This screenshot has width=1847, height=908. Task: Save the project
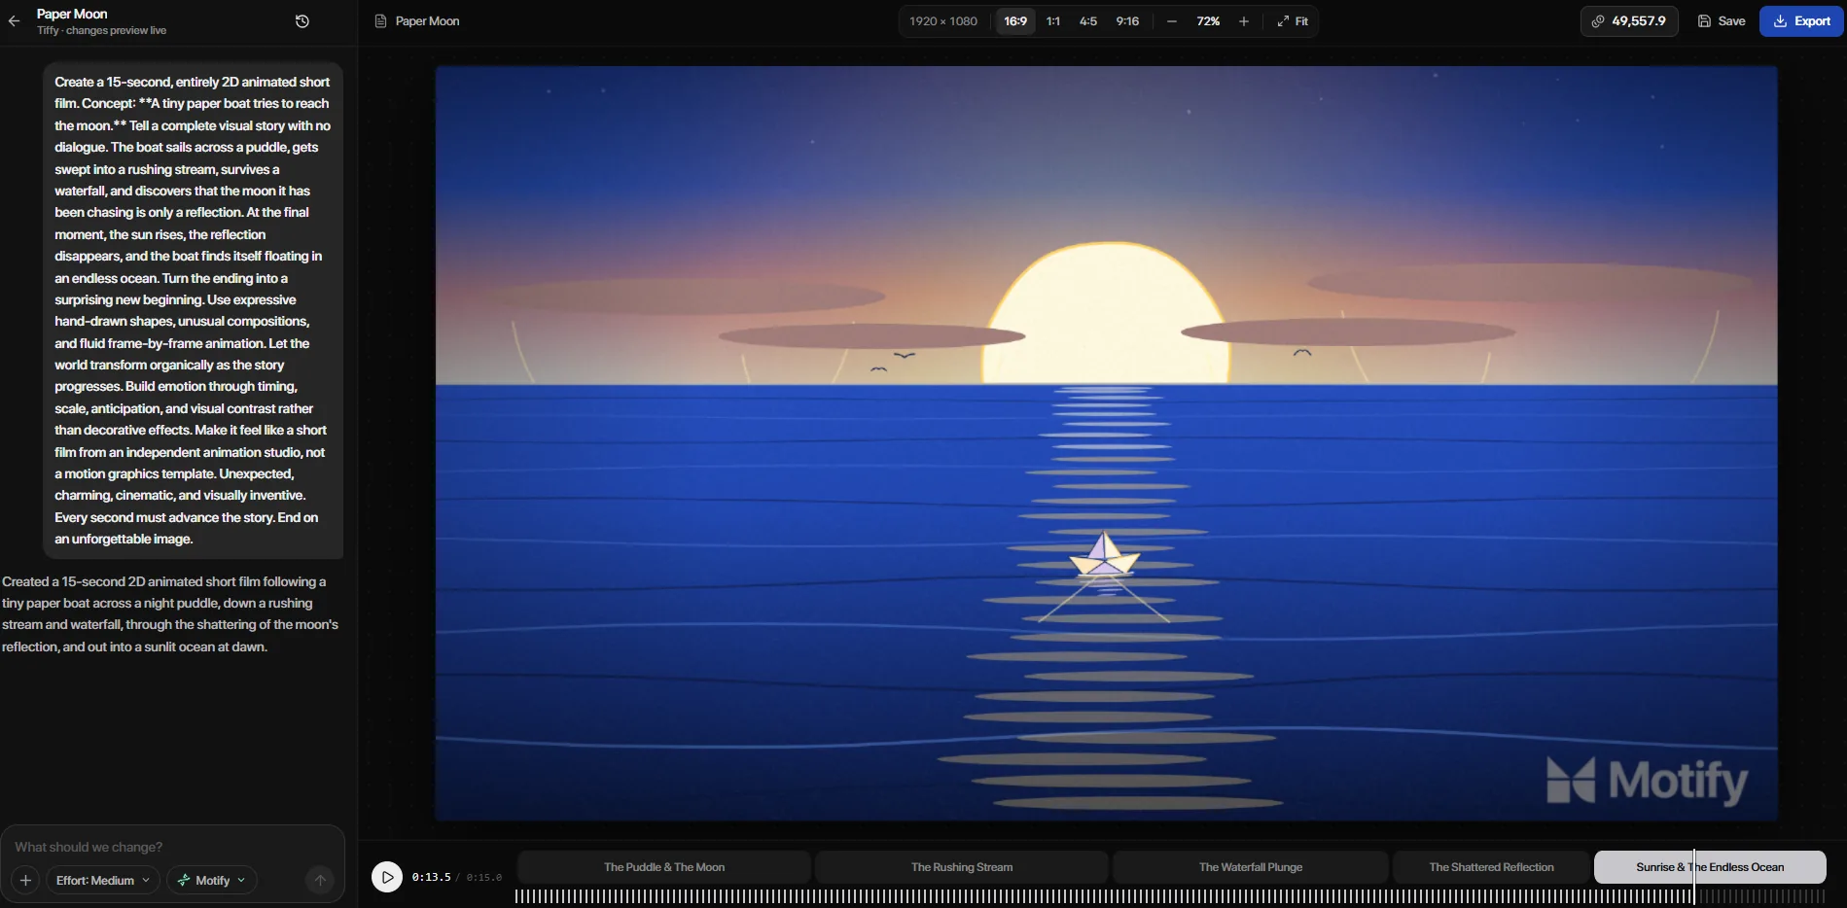click(x=1722, y=21)
